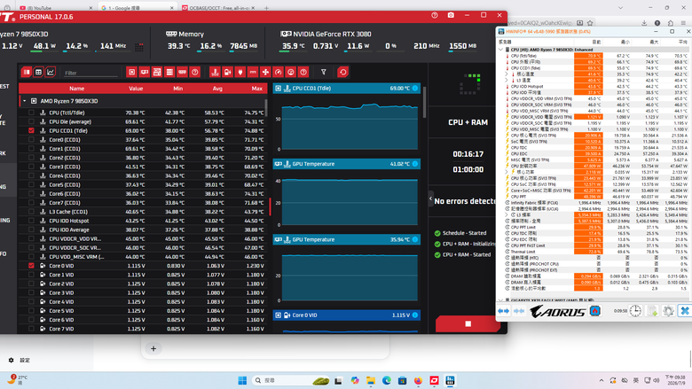Sort sensor table by Max column
692x389 pixels.
pyautogui.click(x=257, y=88)
